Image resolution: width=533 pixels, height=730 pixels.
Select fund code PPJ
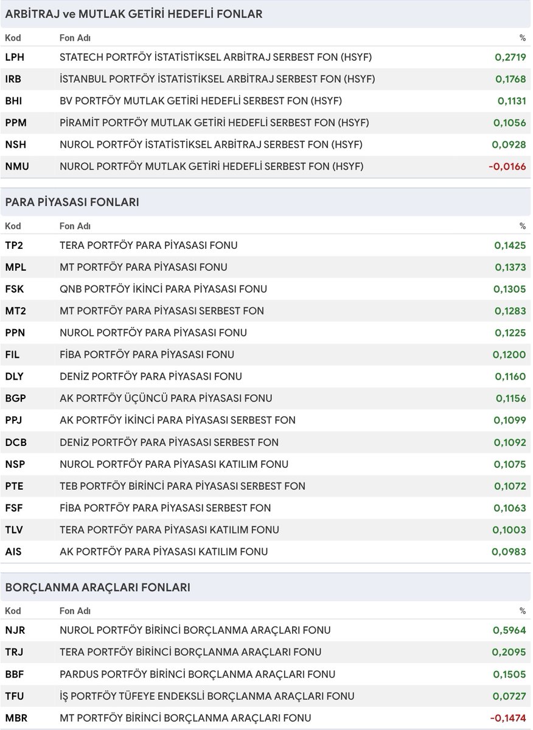(x=14, y=420)
